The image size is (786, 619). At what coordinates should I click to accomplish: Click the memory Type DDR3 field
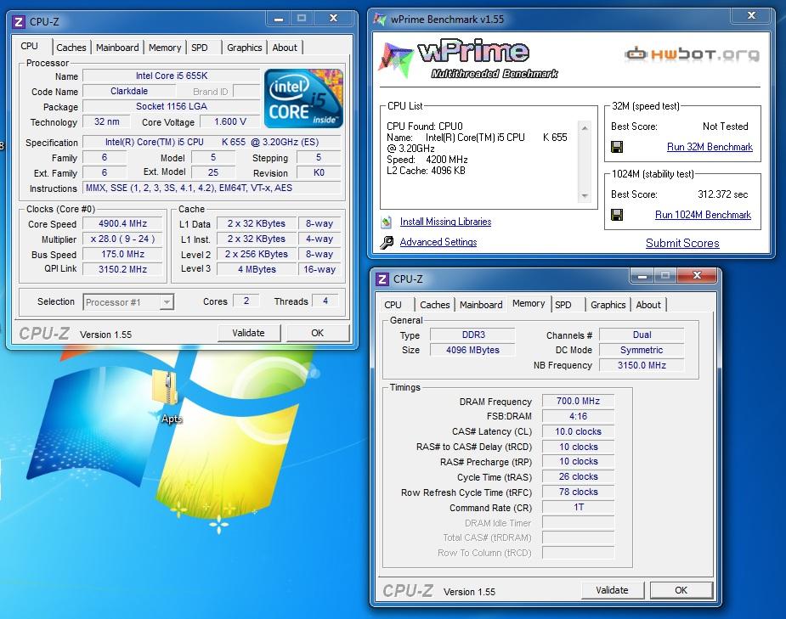472,335
